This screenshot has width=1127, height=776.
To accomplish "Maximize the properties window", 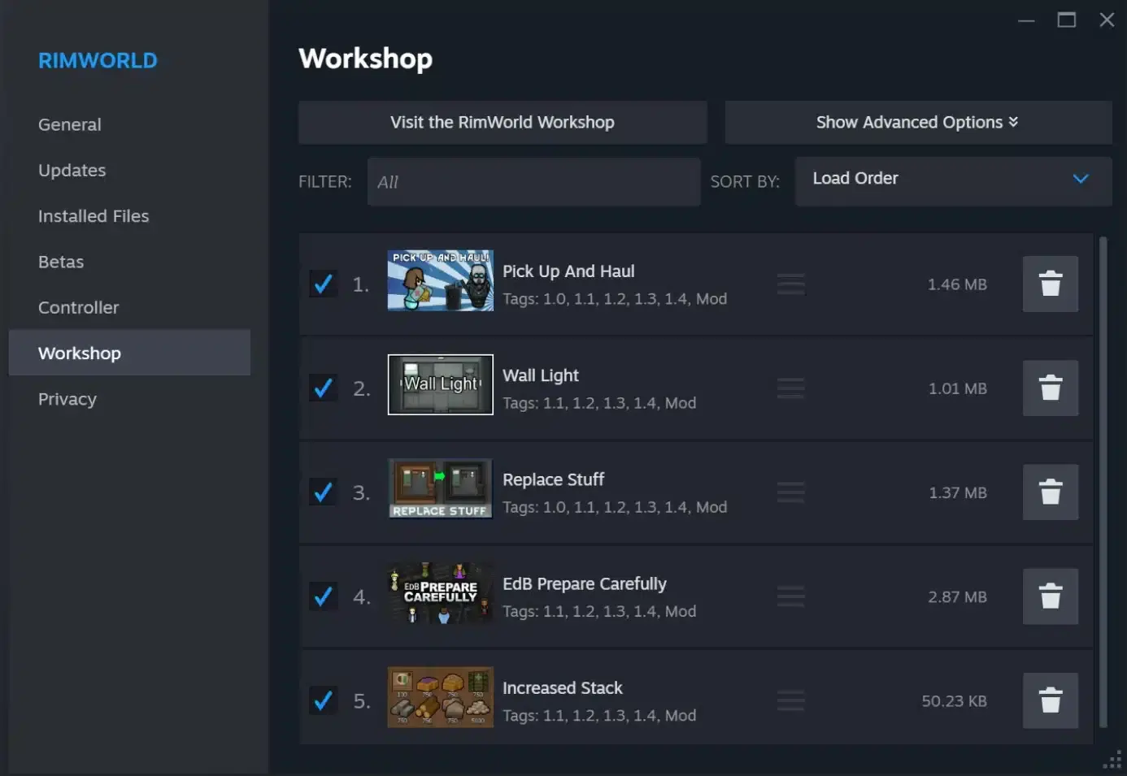I will tap(1067, 20).
